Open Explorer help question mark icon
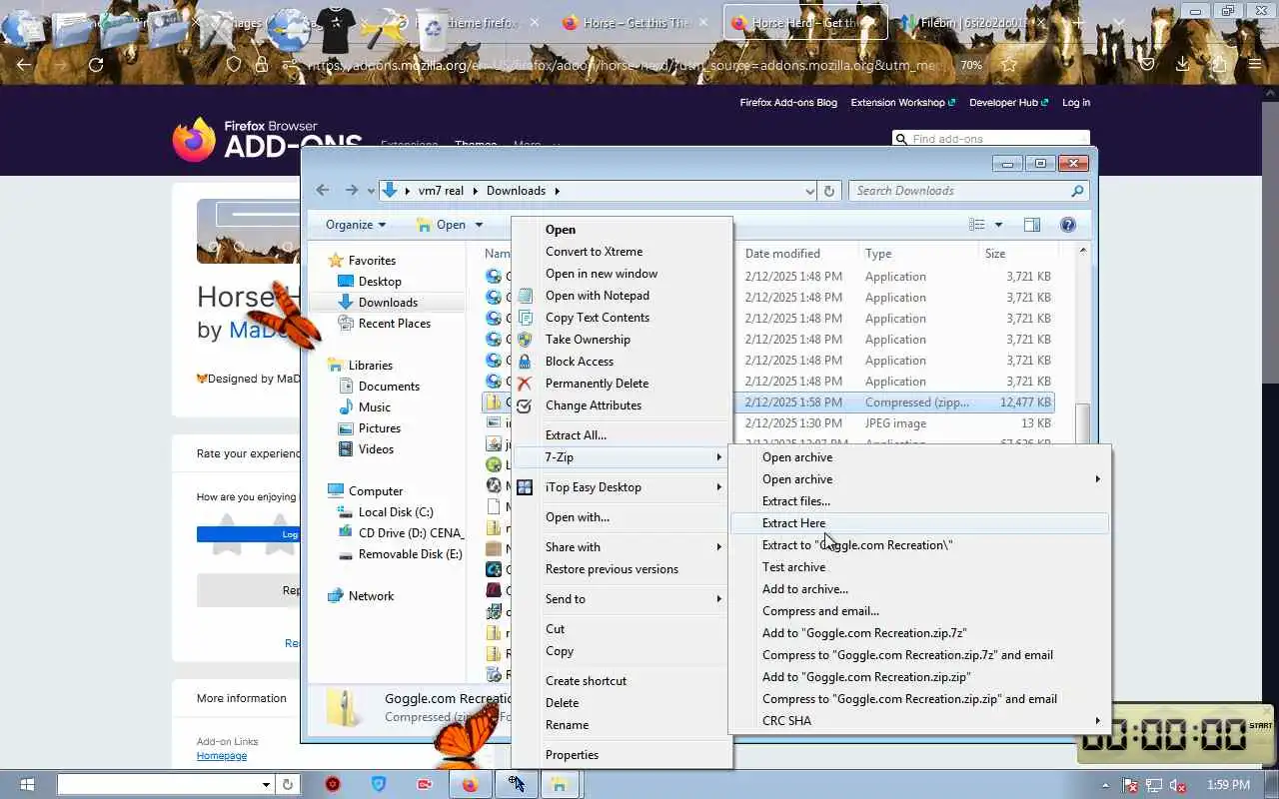 [x=1067, y=225]
